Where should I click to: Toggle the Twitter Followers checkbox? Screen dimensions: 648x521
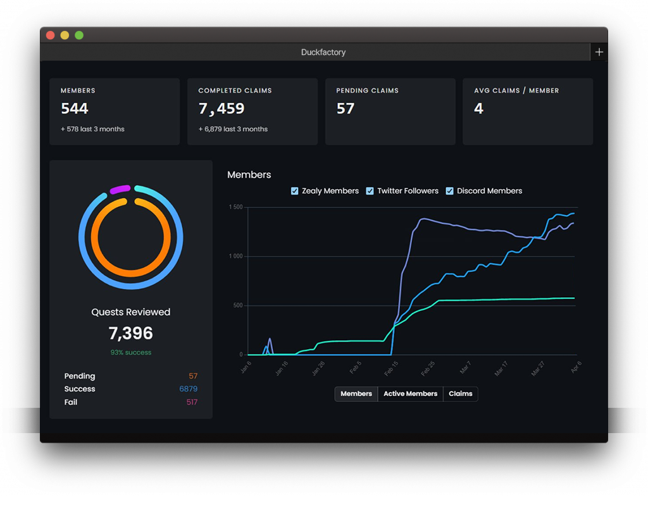370,191
